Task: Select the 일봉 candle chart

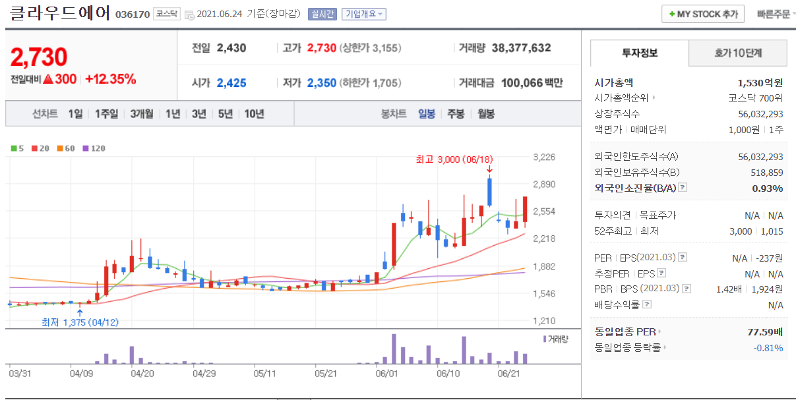Action: tap(427, 113)
